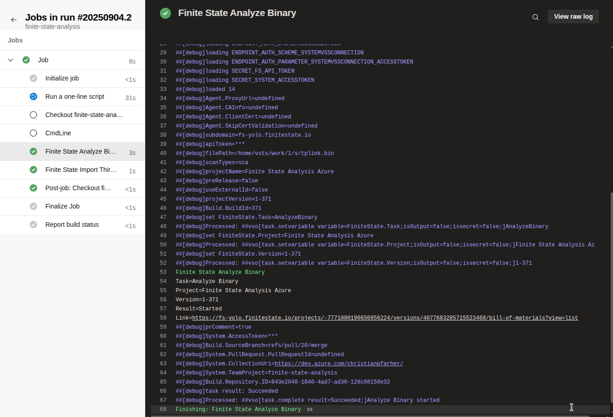Open the Report build status step
613x417 pixels.
[72, 225]
